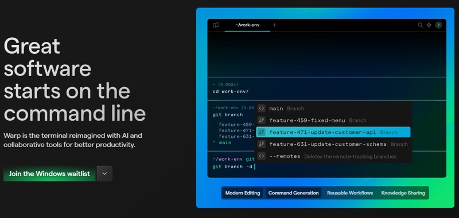This screenshot has width=459, height=218.
Task: Click the panel layout icon in terminal header
Action: pos(216,25)
